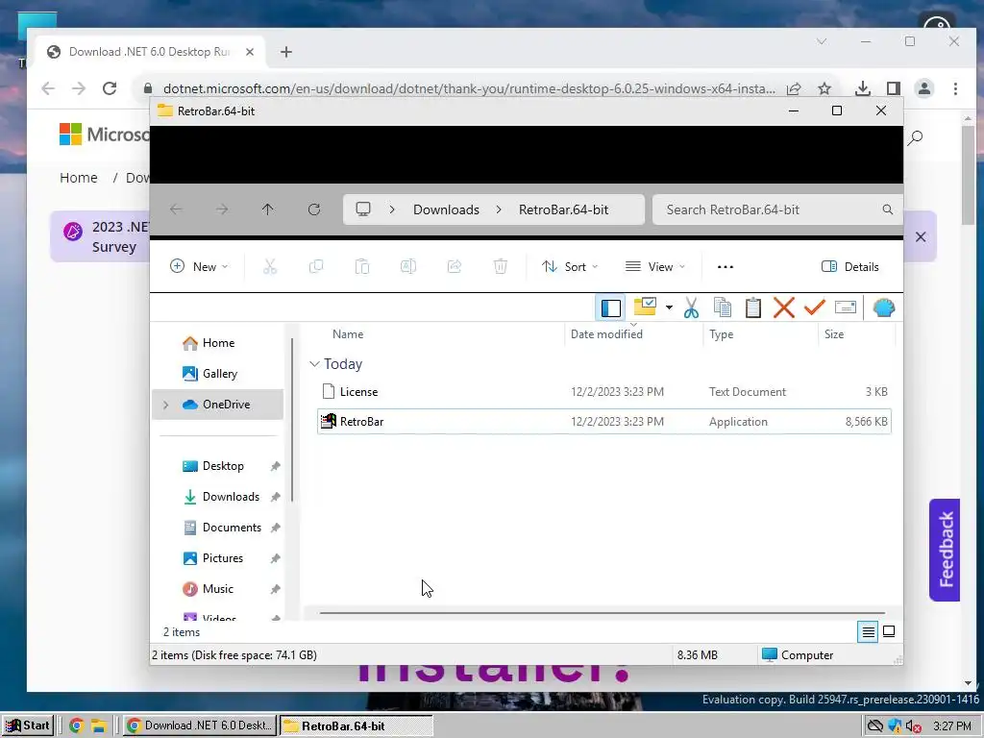Image resolution: width=984 pixels, height=738 pixels.
Task: Toggle the navigation pane icon in classic toolbar
Action: pos(610,307)
